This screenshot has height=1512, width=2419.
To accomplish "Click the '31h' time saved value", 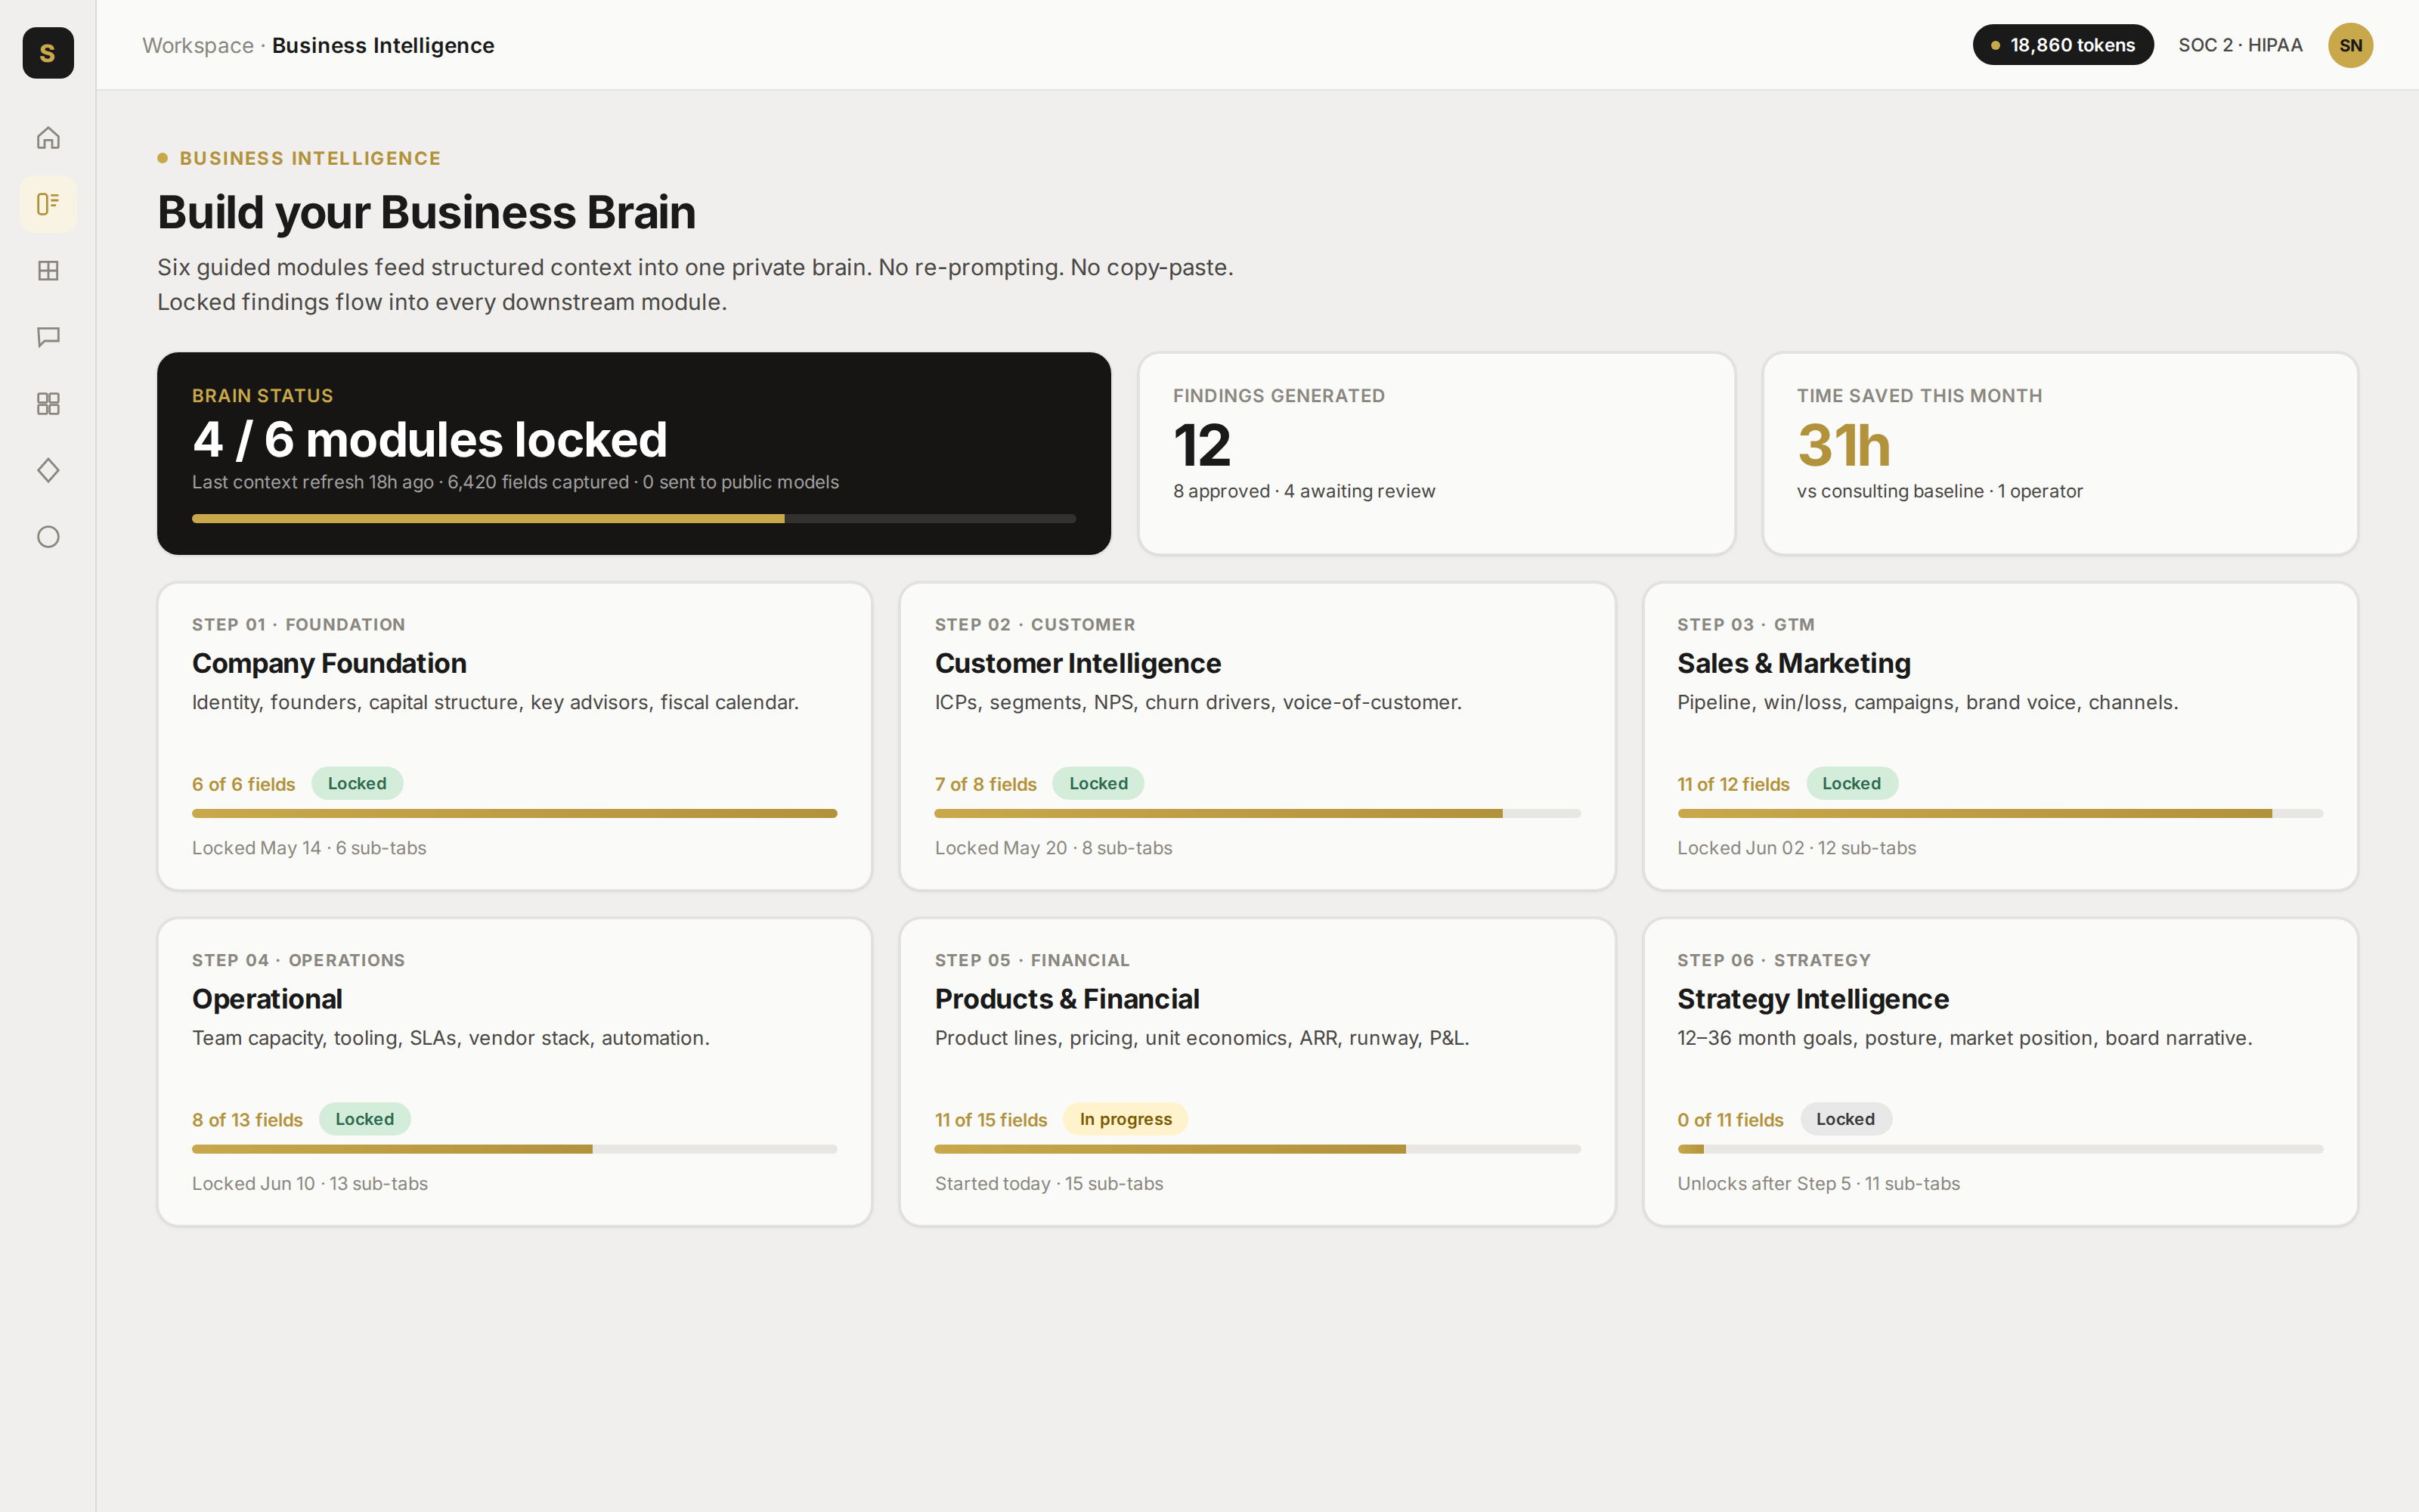I will [x=1843, y=445].
